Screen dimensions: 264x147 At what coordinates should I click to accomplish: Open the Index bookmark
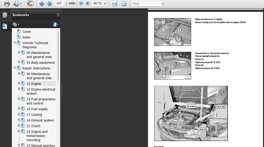(x=26, y=37)
